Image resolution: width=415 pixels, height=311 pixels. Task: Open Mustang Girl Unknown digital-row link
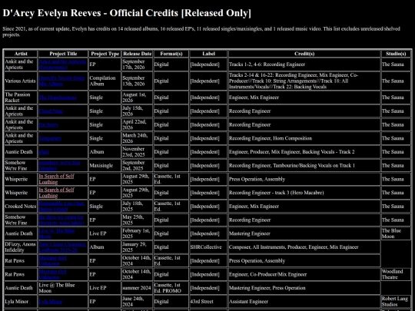(53, 274)
